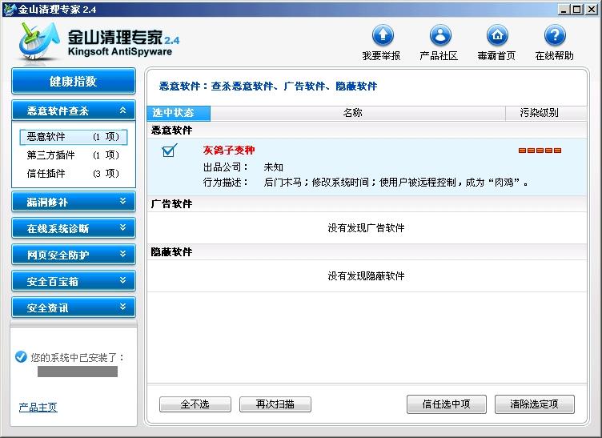The width and height of the screenshot is (602, 438).
Task: Click the 没有发现隐蔽软件 message
Action: click(x=367, y=276)
